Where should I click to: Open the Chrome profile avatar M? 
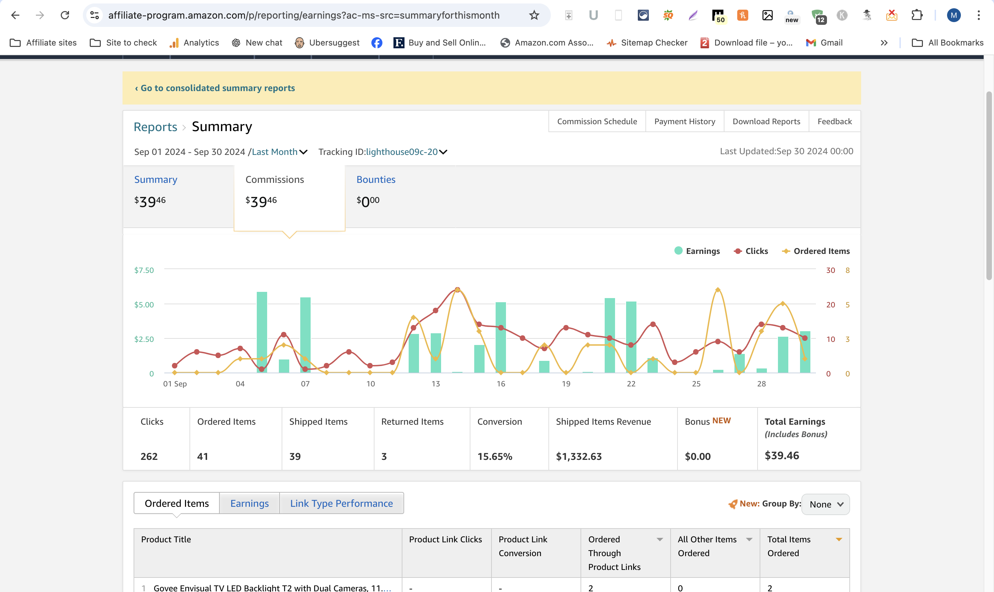click(x=954, y=15)
